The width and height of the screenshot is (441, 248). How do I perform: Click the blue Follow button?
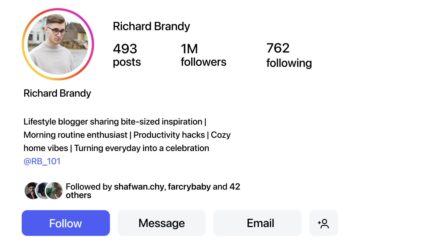pos(66,223)
